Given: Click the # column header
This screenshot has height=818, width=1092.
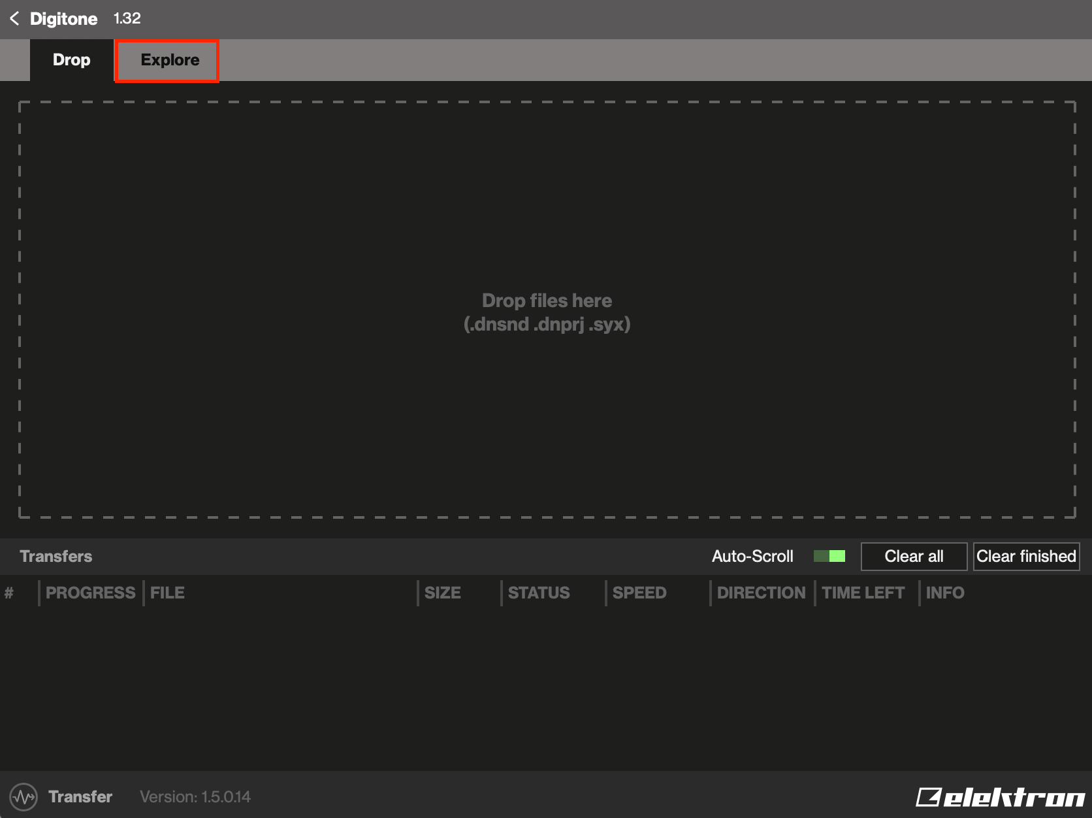Looking at the screenshot, I should click(x=9, y=593).
